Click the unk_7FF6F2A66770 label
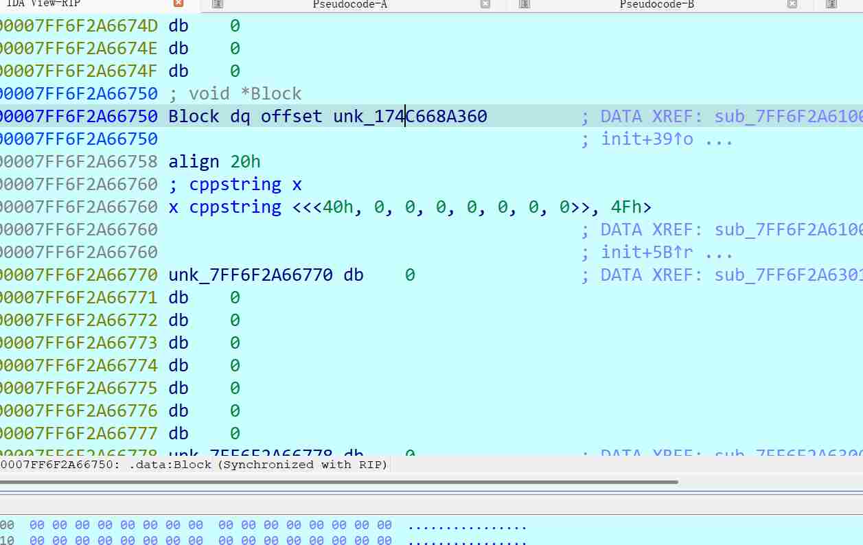 click(251, 275)
